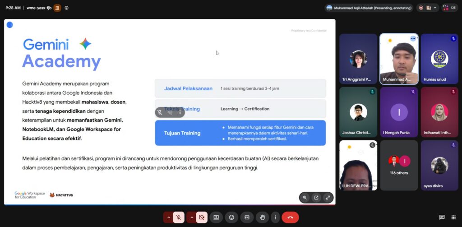Expand the audio settings arrow
Viewport: 462px width, 227px height.
(x=169, y=218)
